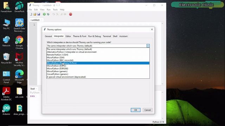Click the New file toolbar icon in Thonny
The image size is (225, 126).
[x=31, y=14]
